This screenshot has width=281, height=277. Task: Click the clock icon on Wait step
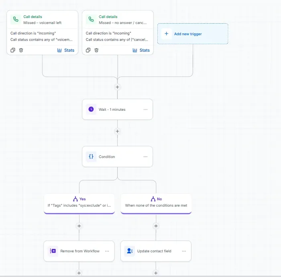[91, 109]
